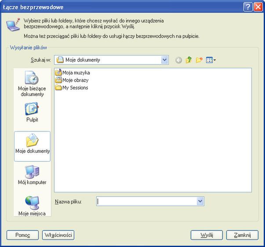Close the Łącze bezprzewodowe dialog
Viewport: 265px width, 247px height.
(258, 7)
